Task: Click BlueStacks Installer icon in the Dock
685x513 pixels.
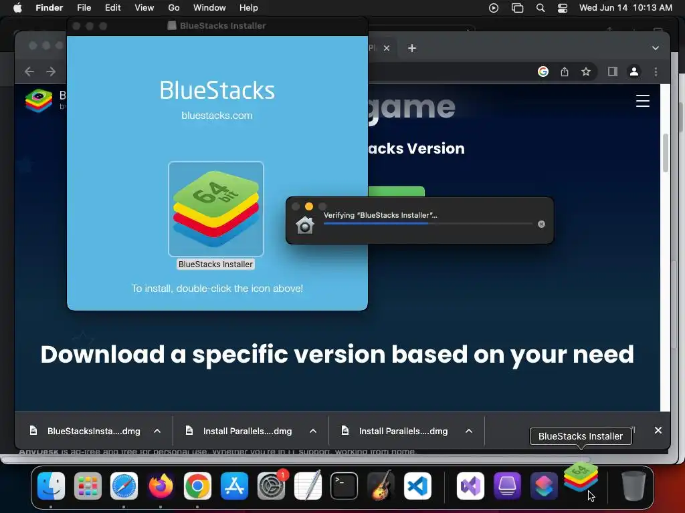Action: coord(581,477)
